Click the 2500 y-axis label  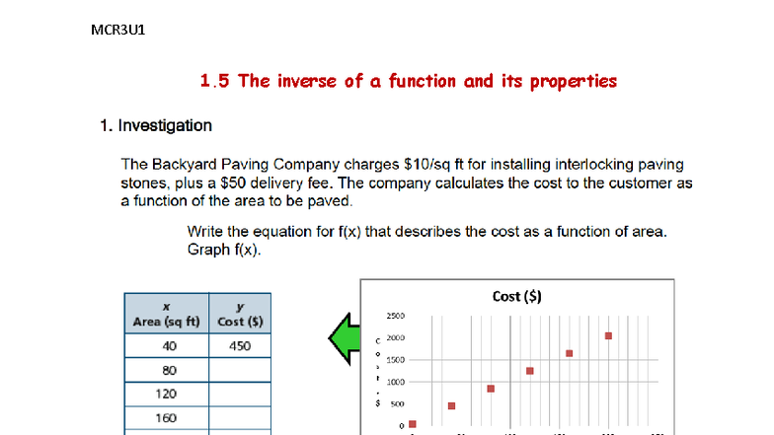click(395, 316)
